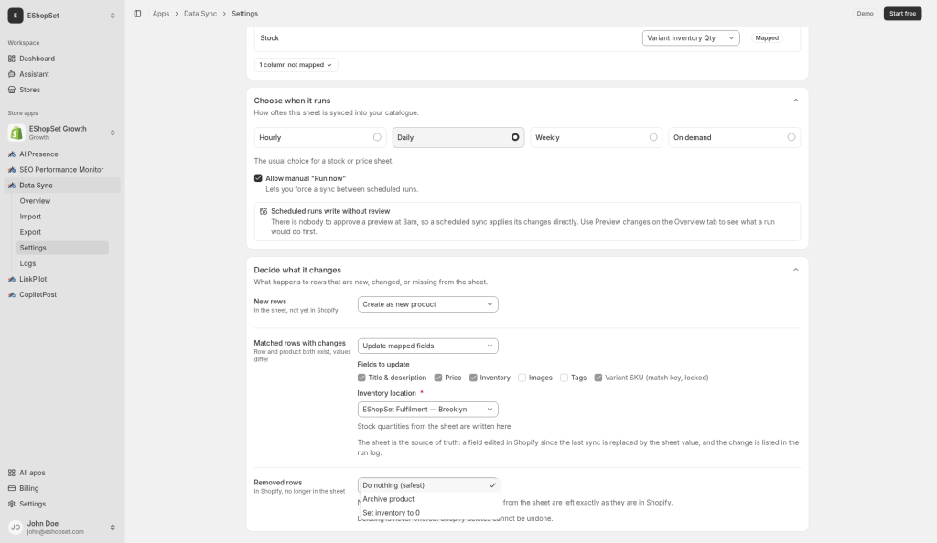937x543 pixels.
Task: Select Weekly sync frequency
Action: pos(597,137)
